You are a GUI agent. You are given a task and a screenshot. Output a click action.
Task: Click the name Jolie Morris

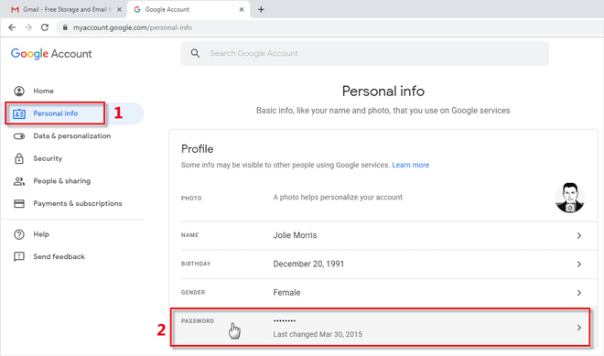coord(295,235)
